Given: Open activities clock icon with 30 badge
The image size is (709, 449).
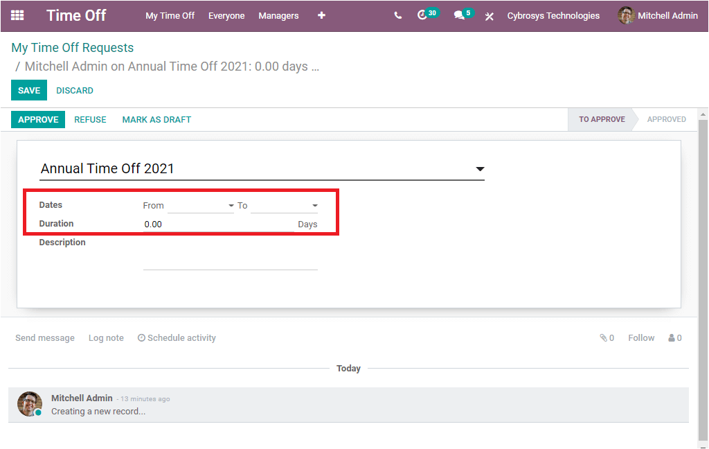Looking at the screenshot, I should [427, 15].
